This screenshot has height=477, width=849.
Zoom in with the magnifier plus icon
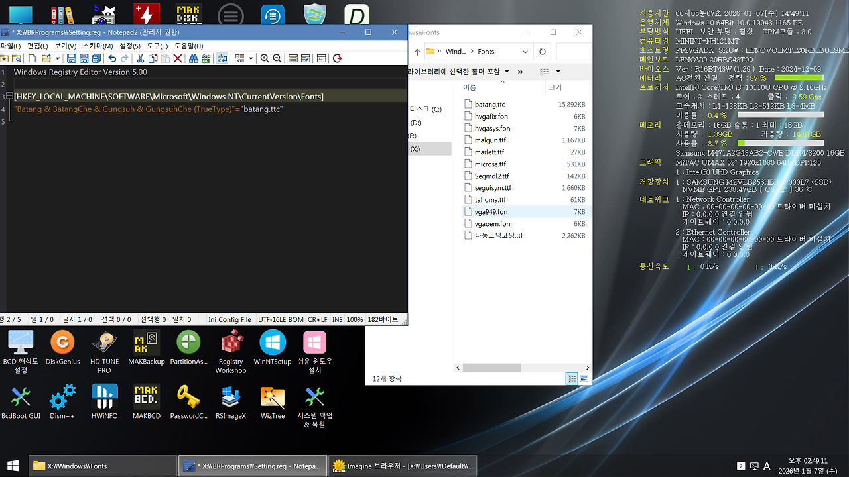[x=265, y=58]
